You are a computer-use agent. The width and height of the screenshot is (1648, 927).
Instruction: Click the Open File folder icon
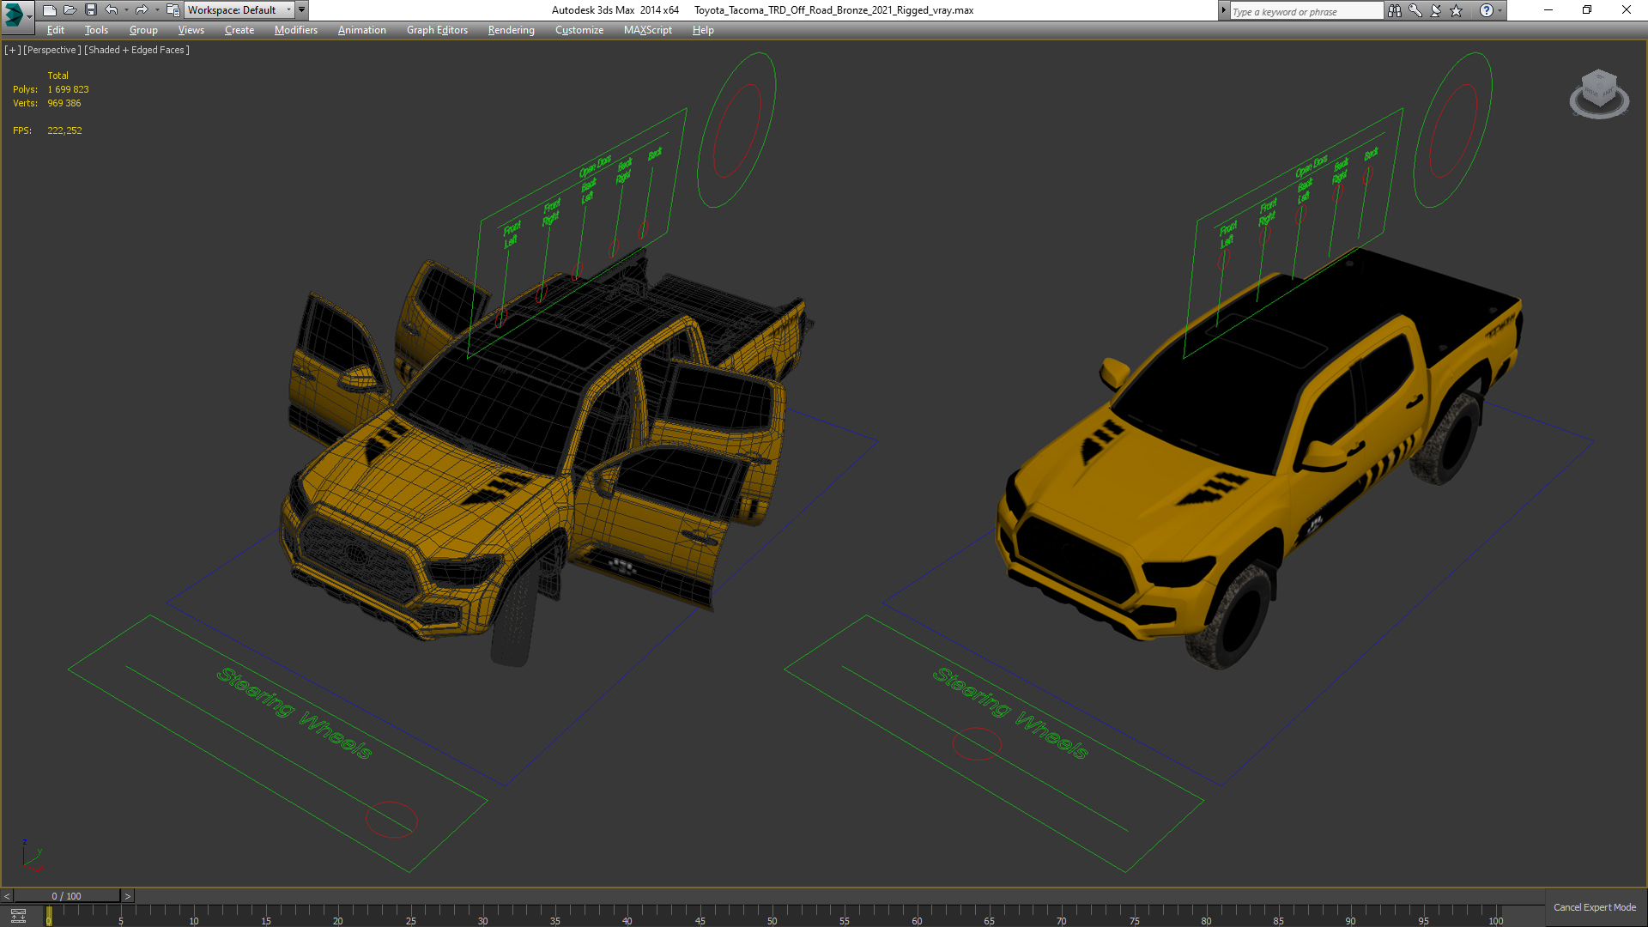coord(70,10)
